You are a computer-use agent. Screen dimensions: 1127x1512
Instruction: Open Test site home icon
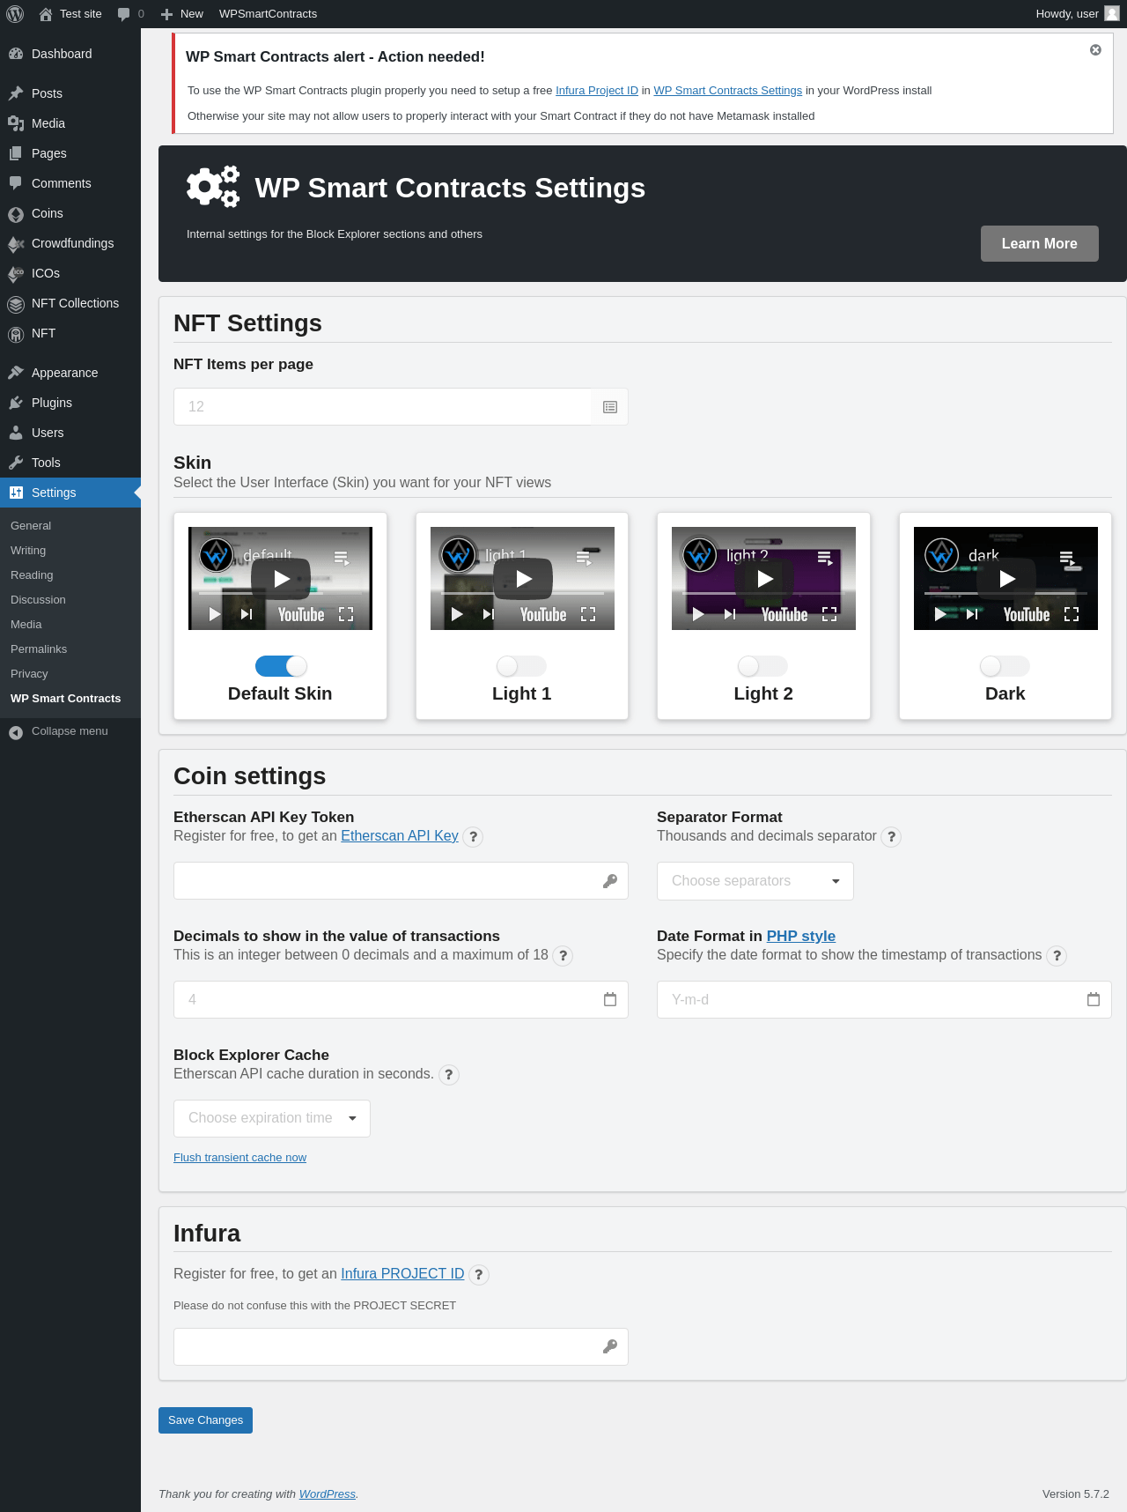click(x=46, y=14)
